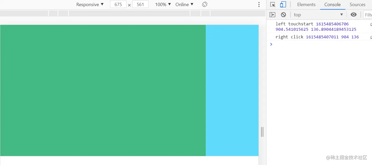Switch to the Elements tab
This screenshot has height=165, width=372.
306,5
